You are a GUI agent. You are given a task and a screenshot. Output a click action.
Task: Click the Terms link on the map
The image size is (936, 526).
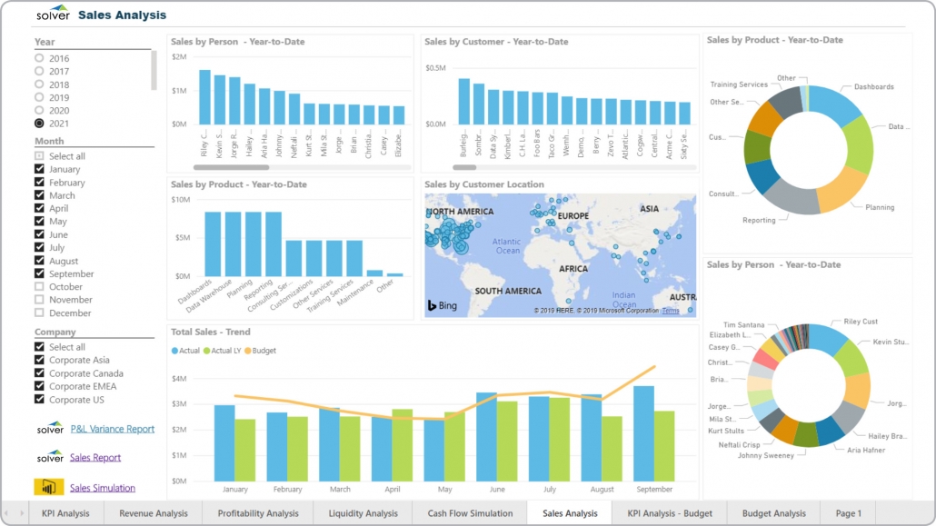670,310
